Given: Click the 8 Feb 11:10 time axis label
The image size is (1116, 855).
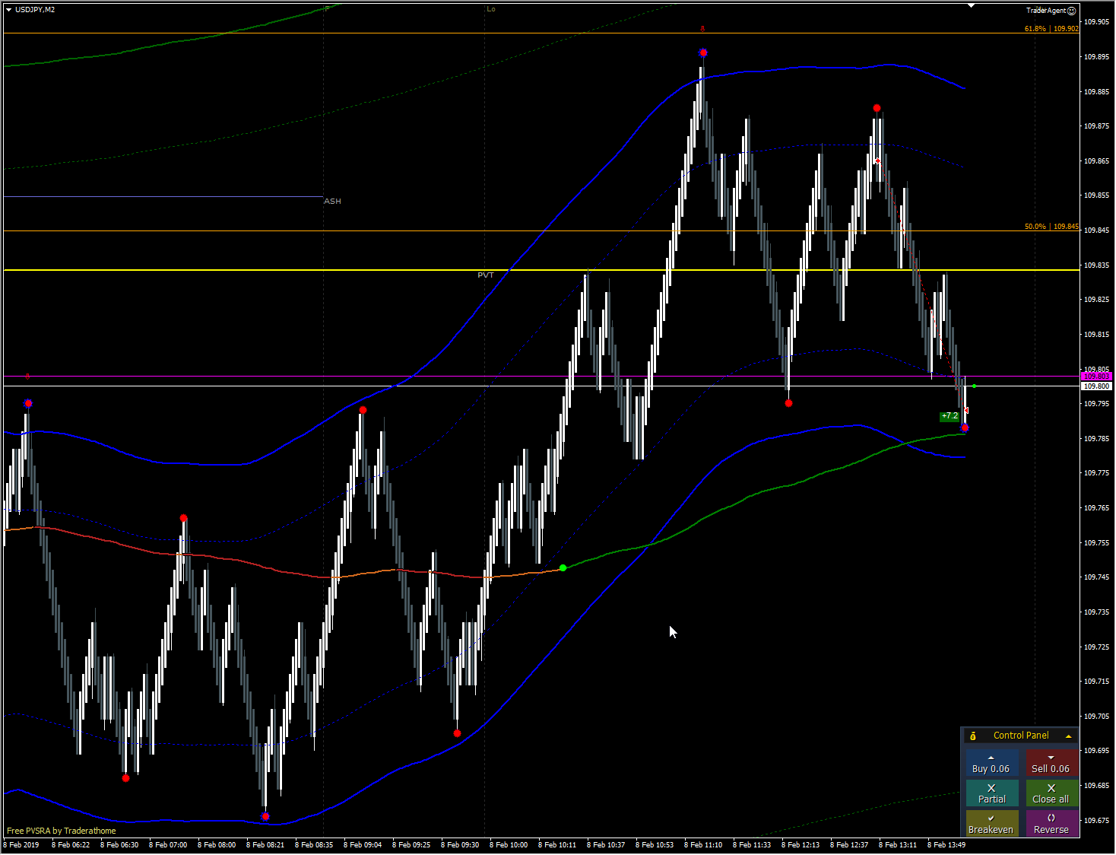Looking at the screenshot, I should pyautogui.click(x=703, y=844).
